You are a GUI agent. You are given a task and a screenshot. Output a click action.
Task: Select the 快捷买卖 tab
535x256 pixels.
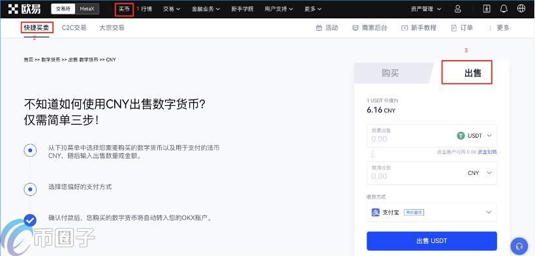pos(37,28)
